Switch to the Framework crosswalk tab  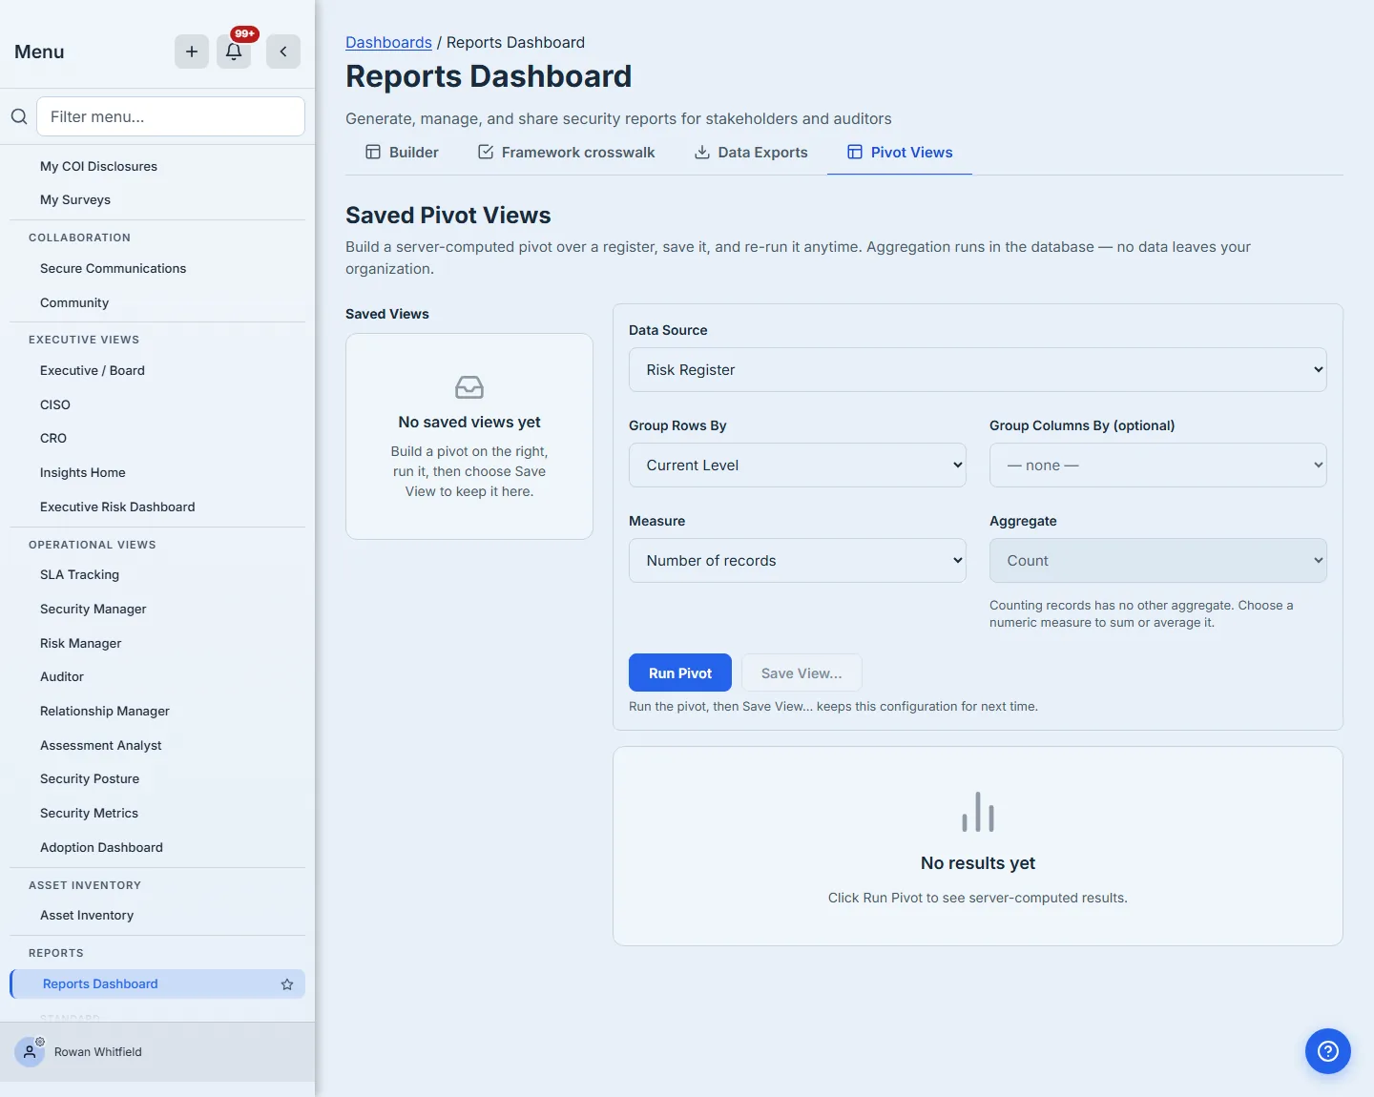[566, 153]
